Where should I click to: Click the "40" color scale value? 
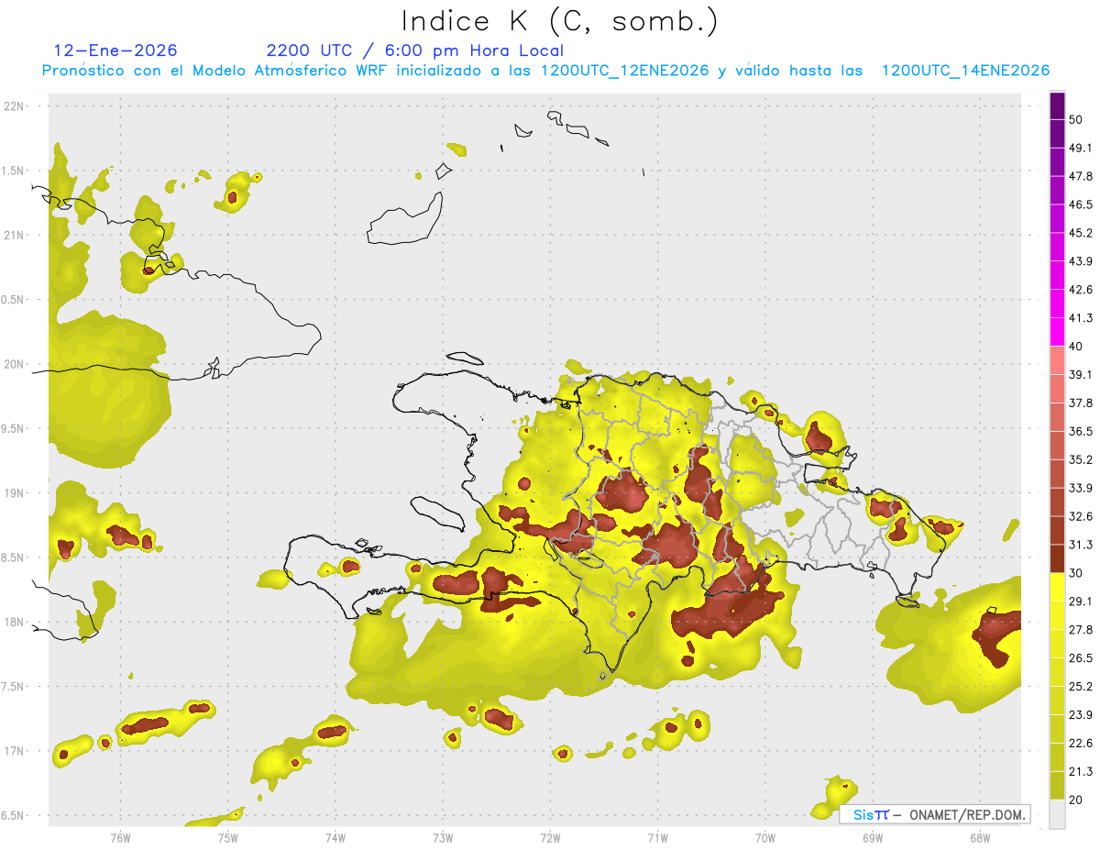(x=1076, y=347)
